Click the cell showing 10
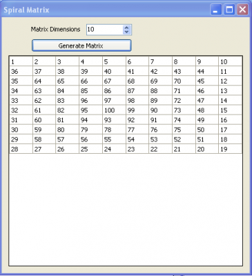 [230, 61]
